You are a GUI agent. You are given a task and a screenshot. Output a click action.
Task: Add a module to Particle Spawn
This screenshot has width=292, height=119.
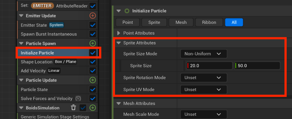(x=93, y=43)
